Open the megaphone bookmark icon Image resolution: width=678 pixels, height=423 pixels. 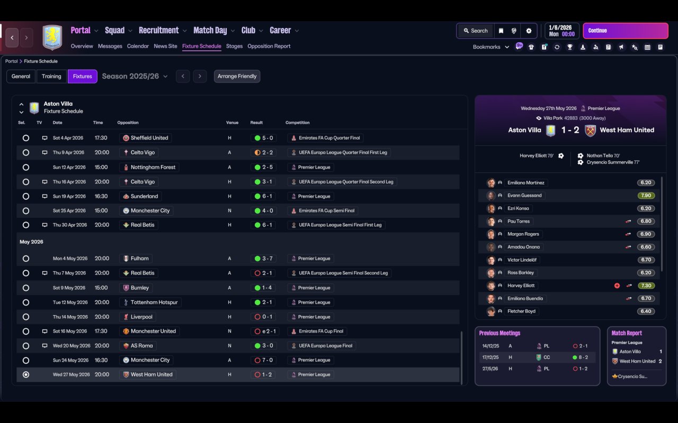point(621,47)
